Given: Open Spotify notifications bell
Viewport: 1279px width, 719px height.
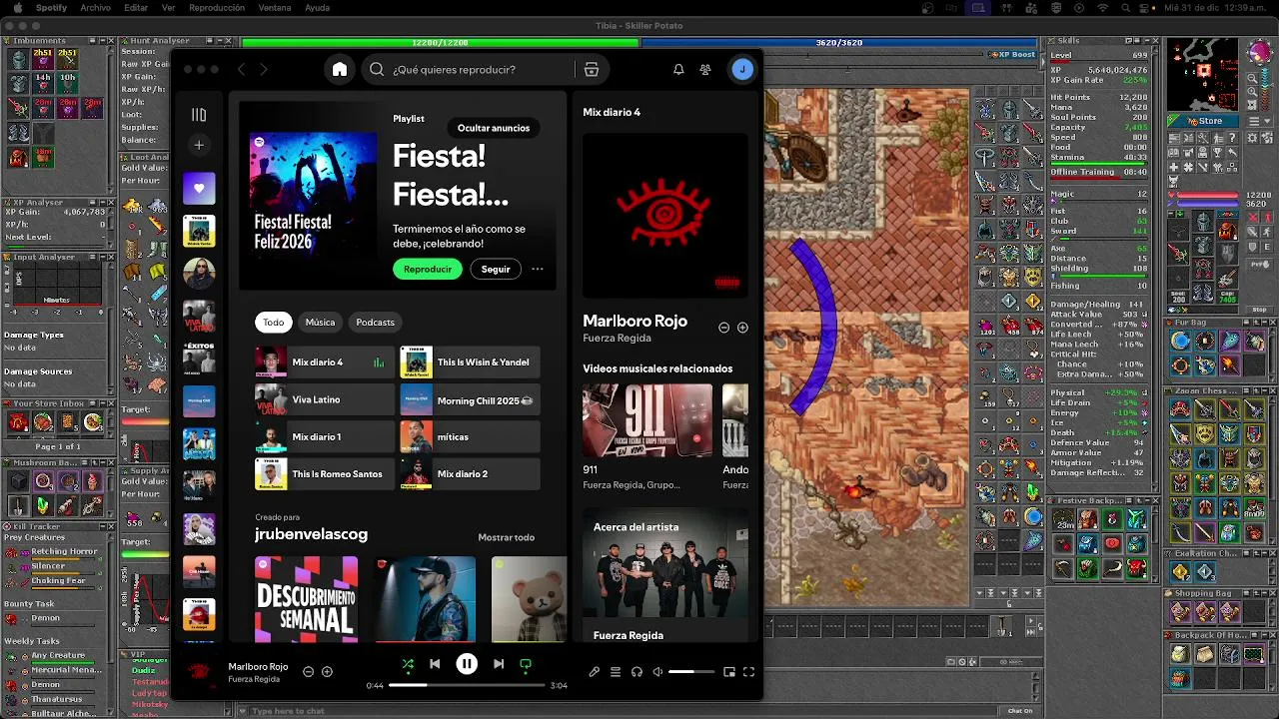Looking at the screenshot, I should [678, 69].
